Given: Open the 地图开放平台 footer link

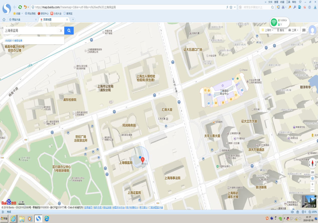Looking at the screenshot, I should (x=119, y=207).
